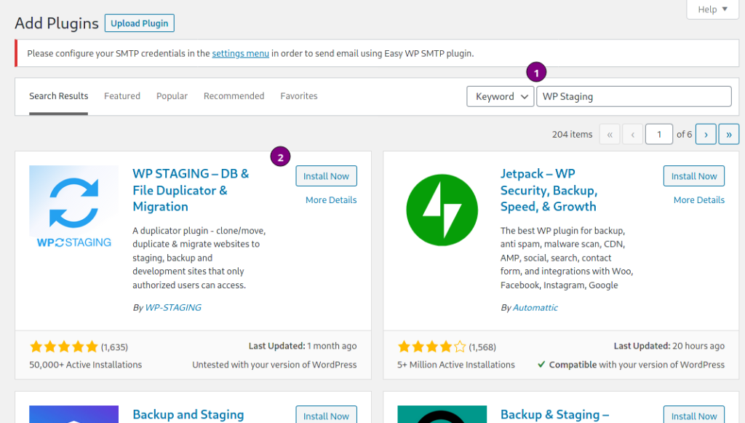Switch to the Popular tab
Viewport: 745px width, 423px height.
[x=172, y=96]
